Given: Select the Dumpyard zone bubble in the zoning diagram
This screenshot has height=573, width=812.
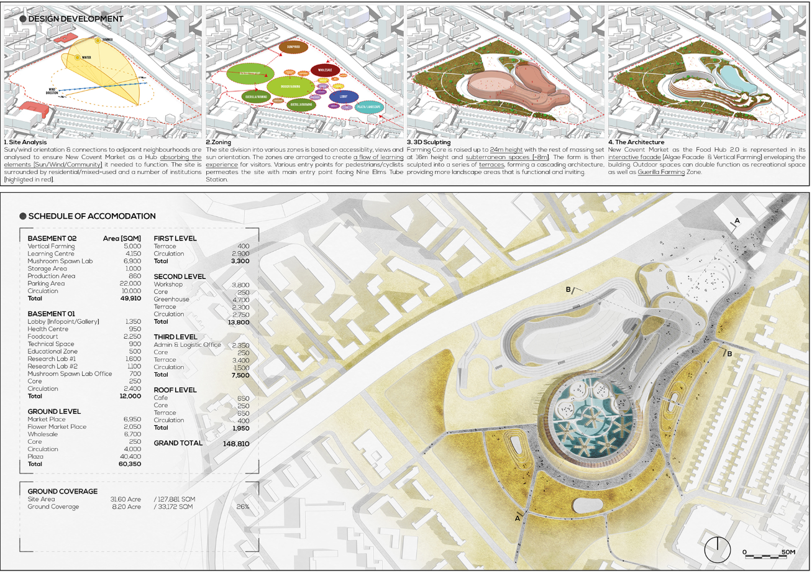Looking at the screenshot, I should coord(293,47).
